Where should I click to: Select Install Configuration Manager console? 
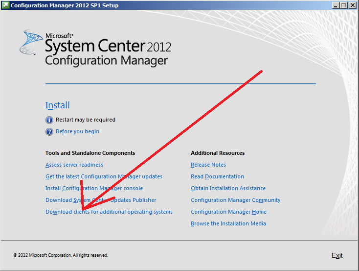94,188
